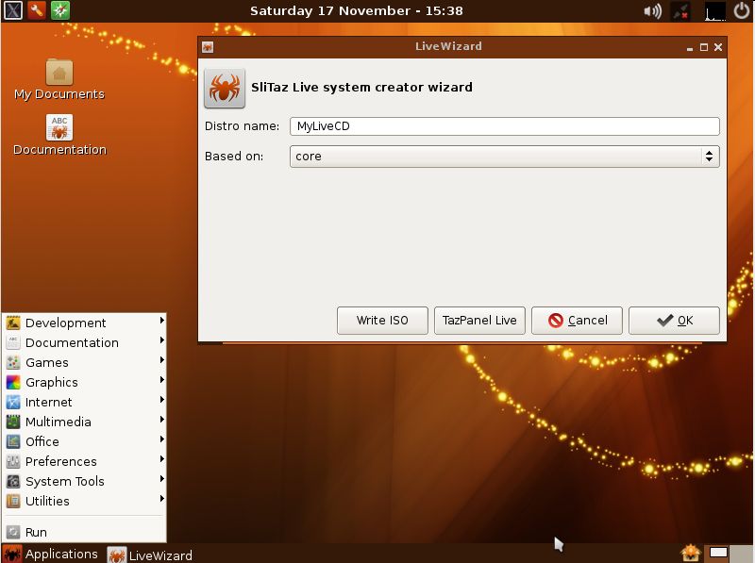Click the Utilities menu entry icon

point(13,501)
